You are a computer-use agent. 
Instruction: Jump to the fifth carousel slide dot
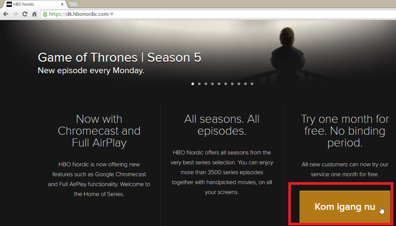(x=219, y=84)
